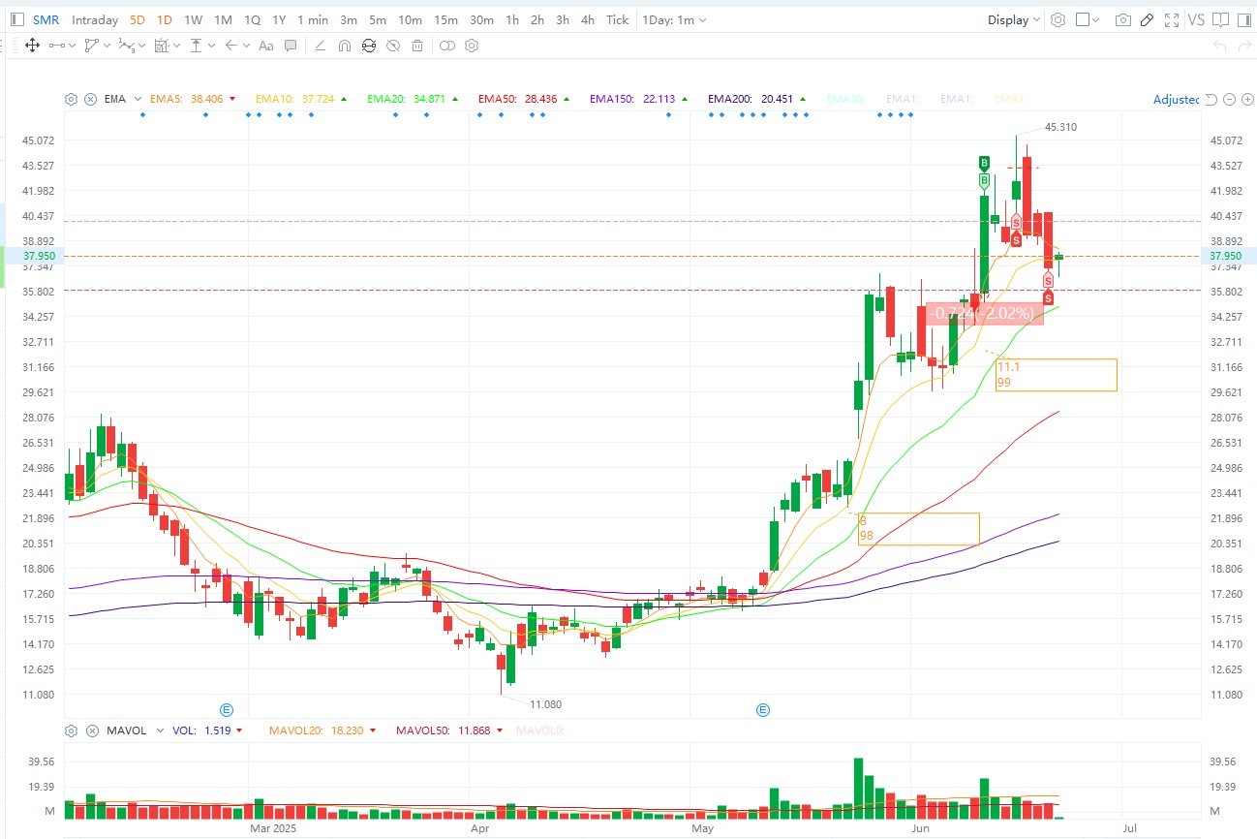Take a chart snapshot with camera icon
This screenshot has width=1257, height=839.
tap(1123, 20)
